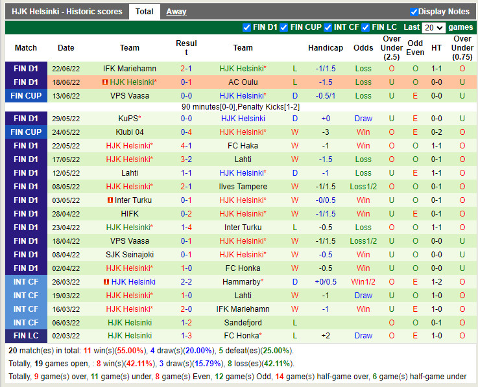Click the HIFK team name
The image size is (478, 387).
(130, 214)
